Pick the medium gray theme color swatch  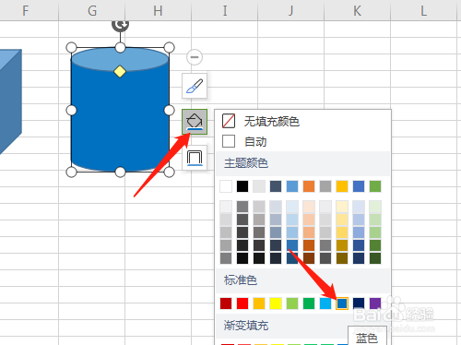click(325, 186)
